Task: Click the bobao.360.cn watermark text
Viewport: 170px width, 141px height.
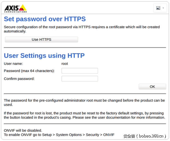Action: 145,136
